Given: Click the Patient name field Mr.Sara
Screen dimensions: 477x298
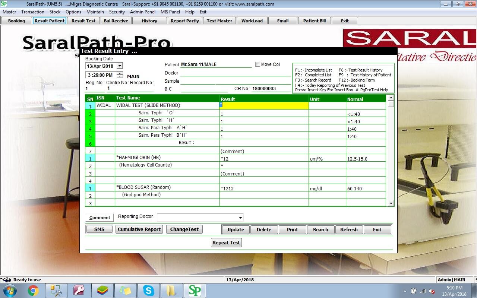Looking at the screenshot, I should (x=216, y=64).
